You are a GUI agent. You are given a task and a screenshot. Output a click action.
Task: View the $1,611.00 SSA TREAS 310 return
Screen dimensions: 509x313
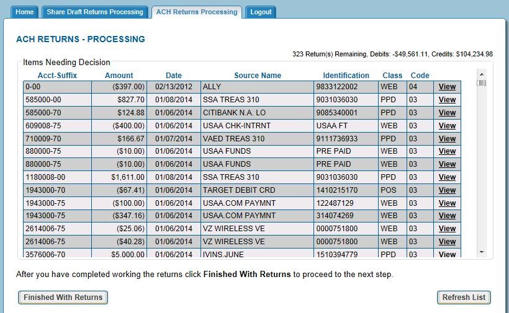click(447, 177)
